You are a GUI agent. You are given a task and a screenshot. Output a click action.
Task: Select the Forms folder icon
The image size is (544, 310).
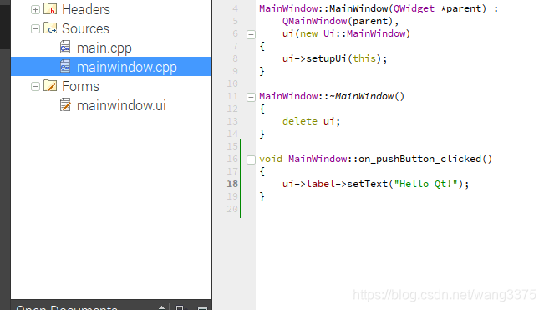tap(50, 86)
